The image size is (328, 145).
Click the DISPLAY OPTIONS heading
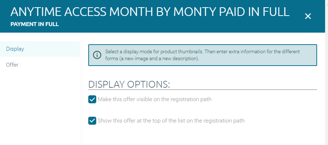[x=129, y=84]
